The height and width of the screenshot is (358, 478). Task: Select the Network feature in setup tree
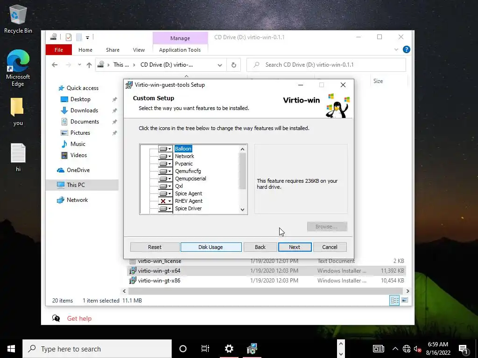(184, 156)
